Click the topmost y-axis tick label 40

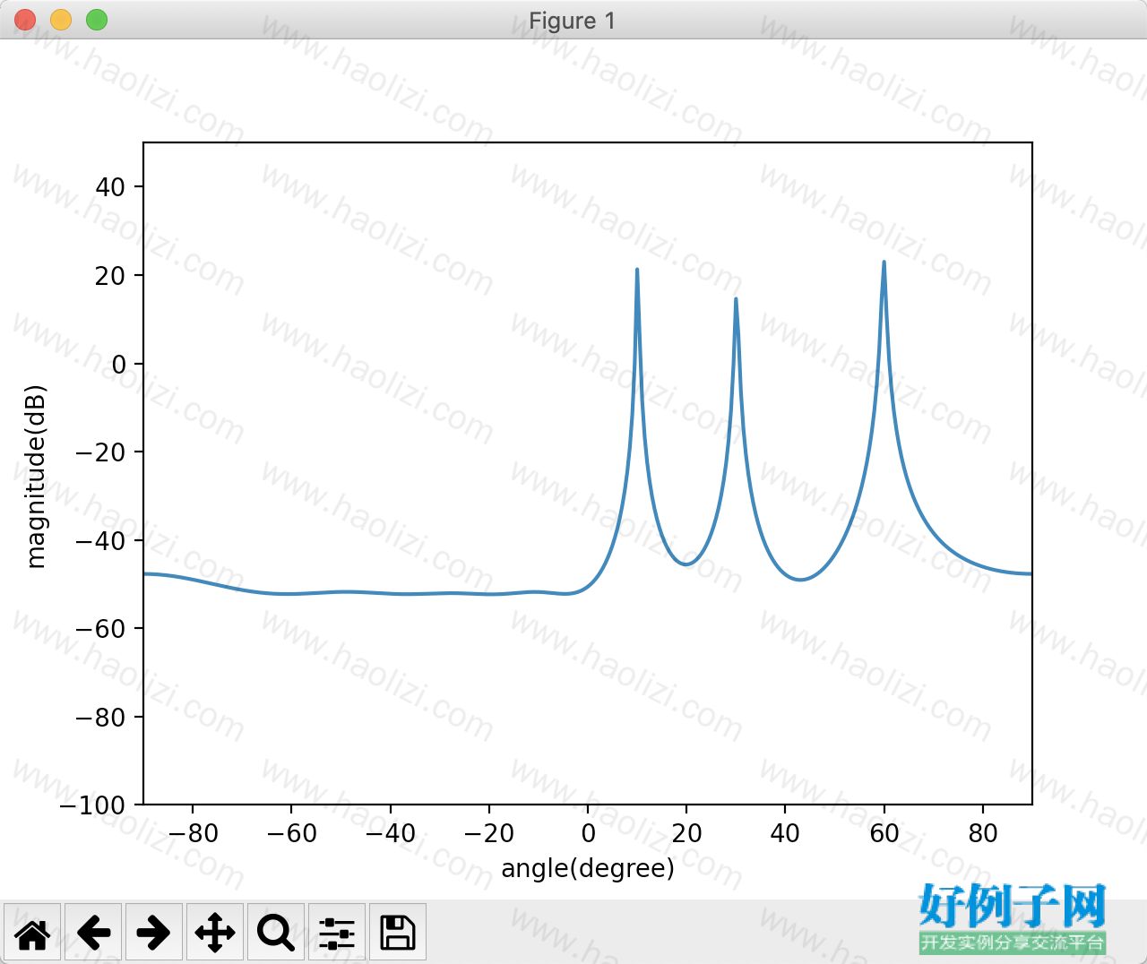(x=110, y=187)
